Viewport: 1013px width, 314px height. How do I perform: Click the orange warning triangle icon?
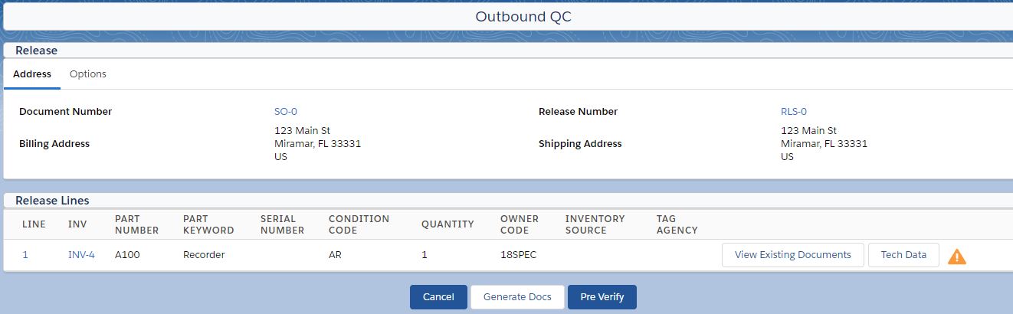pyautogui.click(x=957, y=257)
